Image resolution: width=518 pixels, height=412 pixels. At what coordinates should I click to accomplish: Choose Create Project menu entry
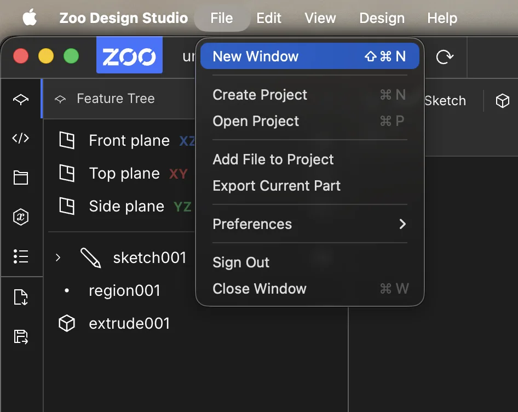pos(309,95)
